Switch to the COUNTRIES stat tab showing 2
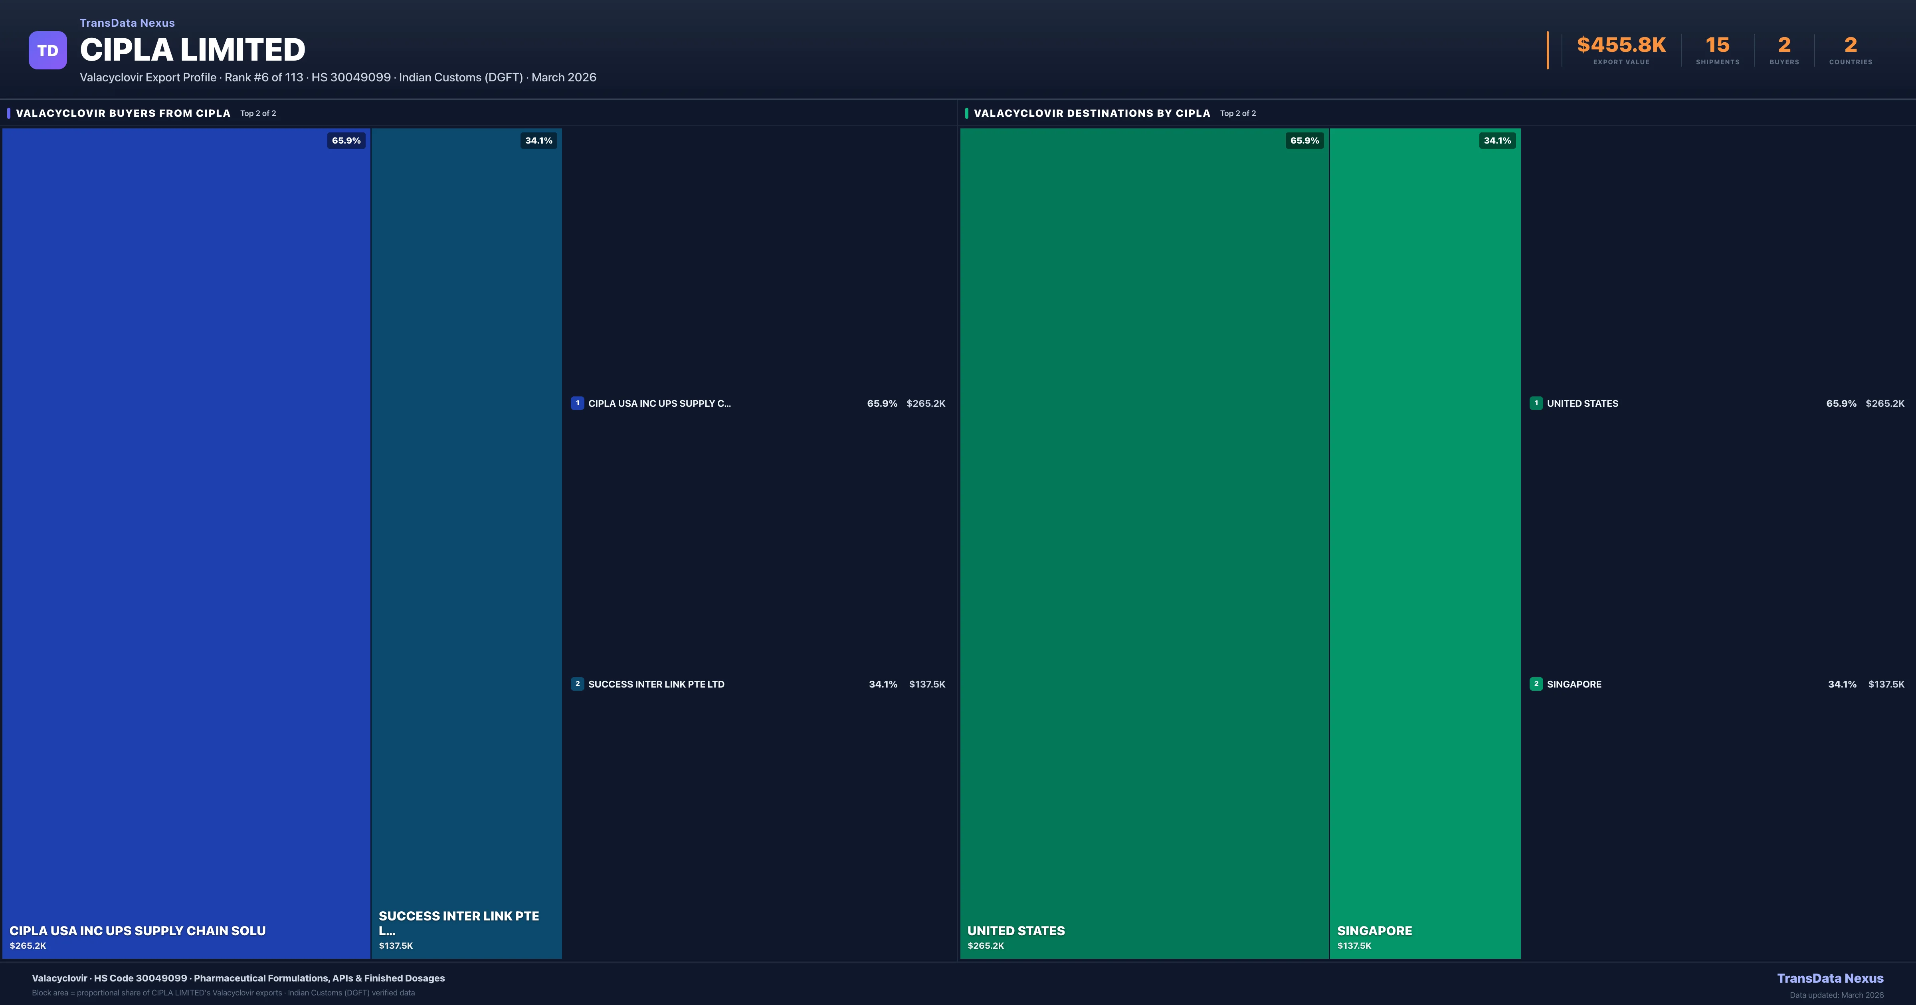 point(1850,45)
